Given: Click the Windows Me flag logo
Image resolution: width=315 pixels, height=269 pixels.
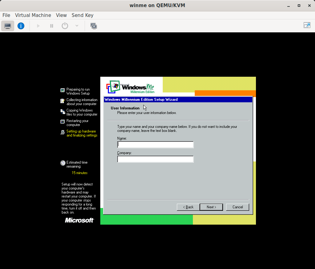Looking at the screenshot, I should 113,87.
